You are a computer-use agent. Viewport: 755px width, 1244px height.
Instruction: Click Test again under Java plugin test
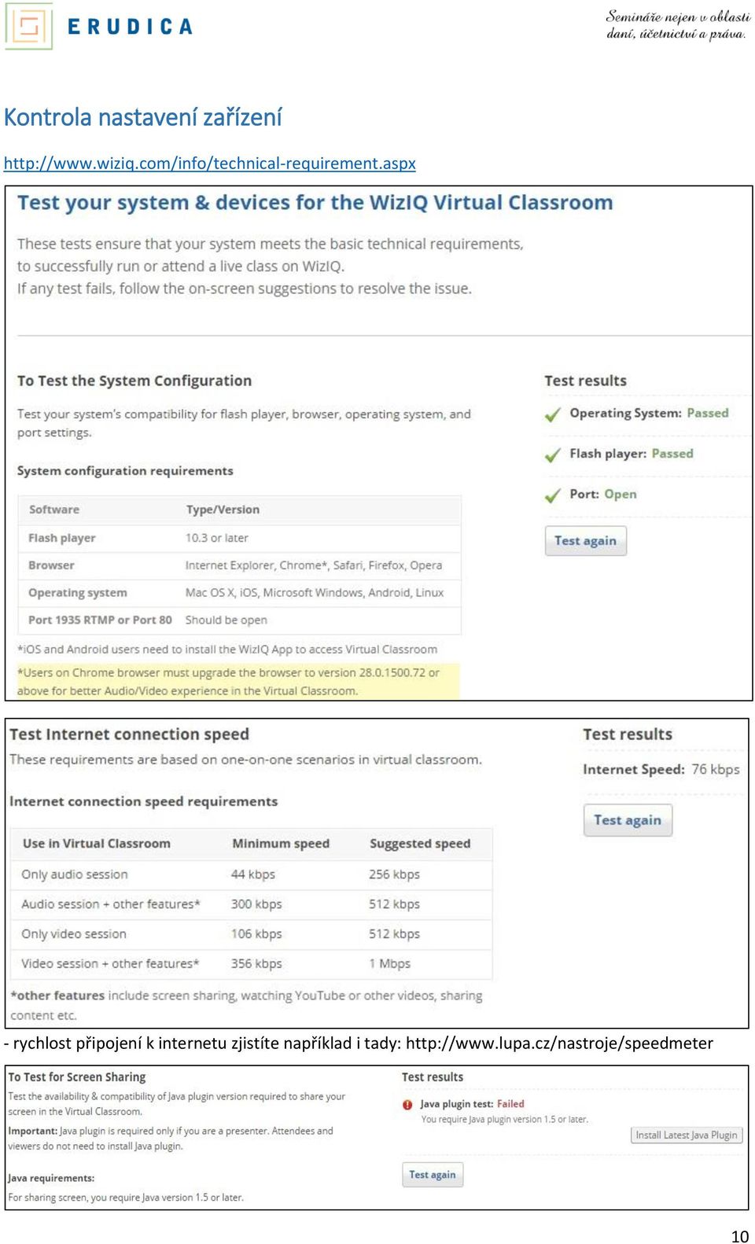[x=433, y=1175]
